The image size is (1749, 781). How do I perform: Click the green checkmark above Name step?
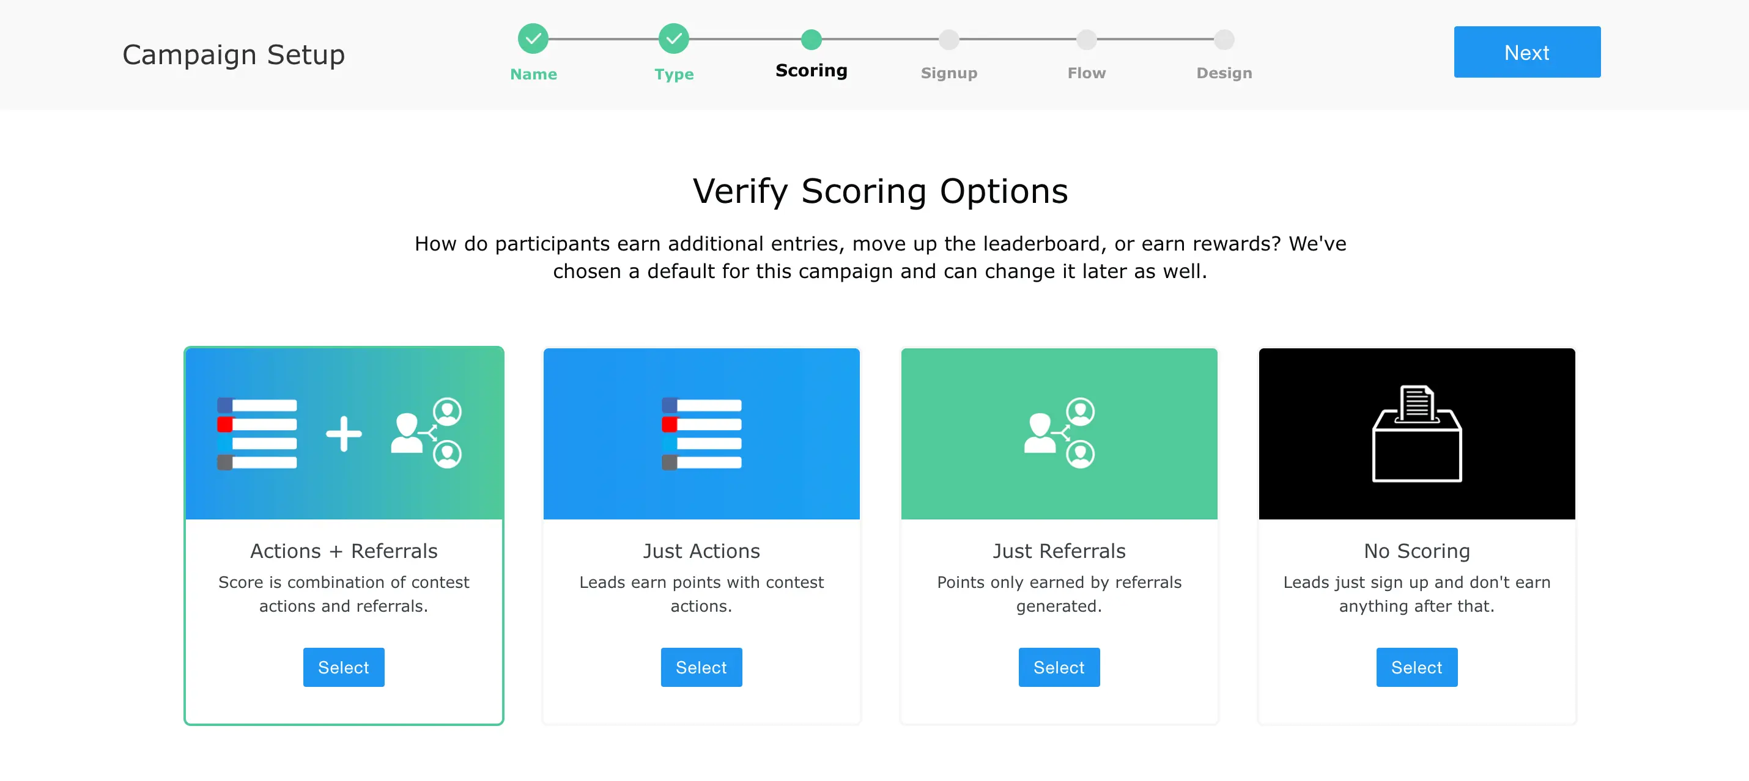coord(533,38)
